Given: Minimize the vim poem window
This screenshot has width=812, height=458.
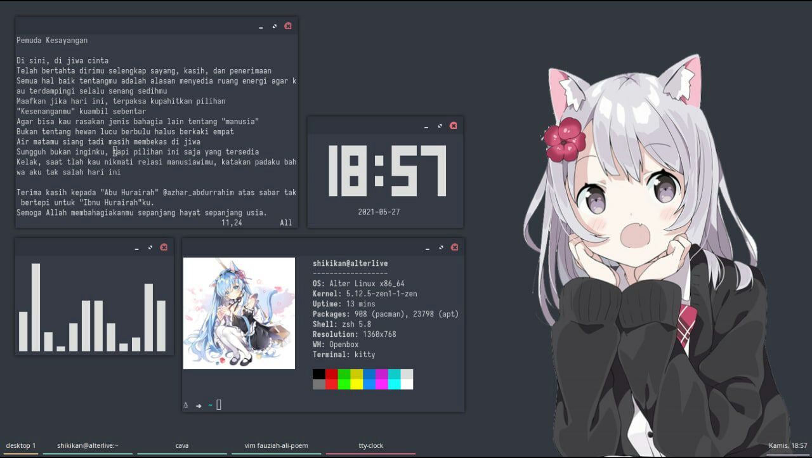Looking at the screenshot, I should point(261,27).
